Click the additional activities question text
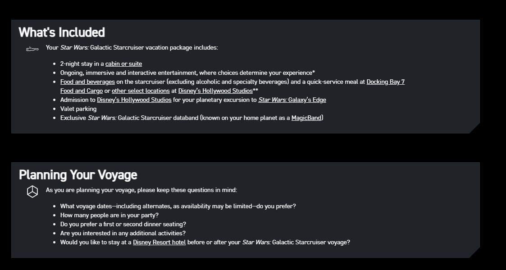506x270 pixels. (123, 233)
